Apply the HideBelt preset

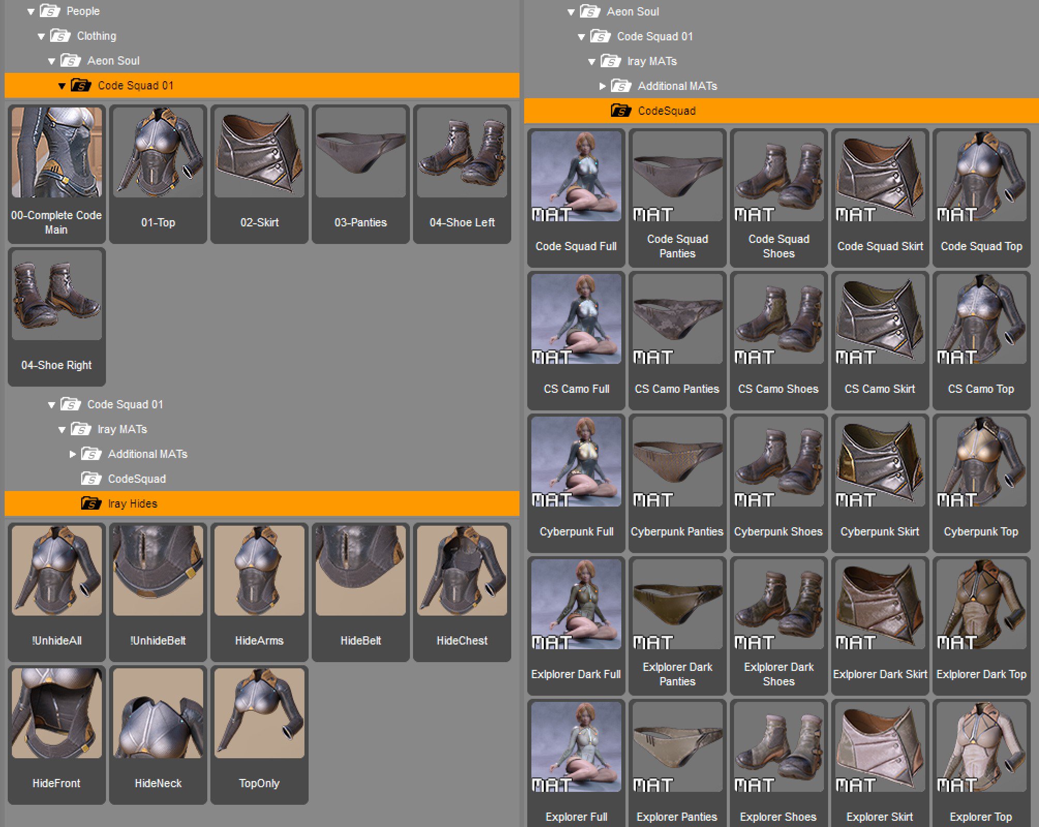[x=361, y=592]
